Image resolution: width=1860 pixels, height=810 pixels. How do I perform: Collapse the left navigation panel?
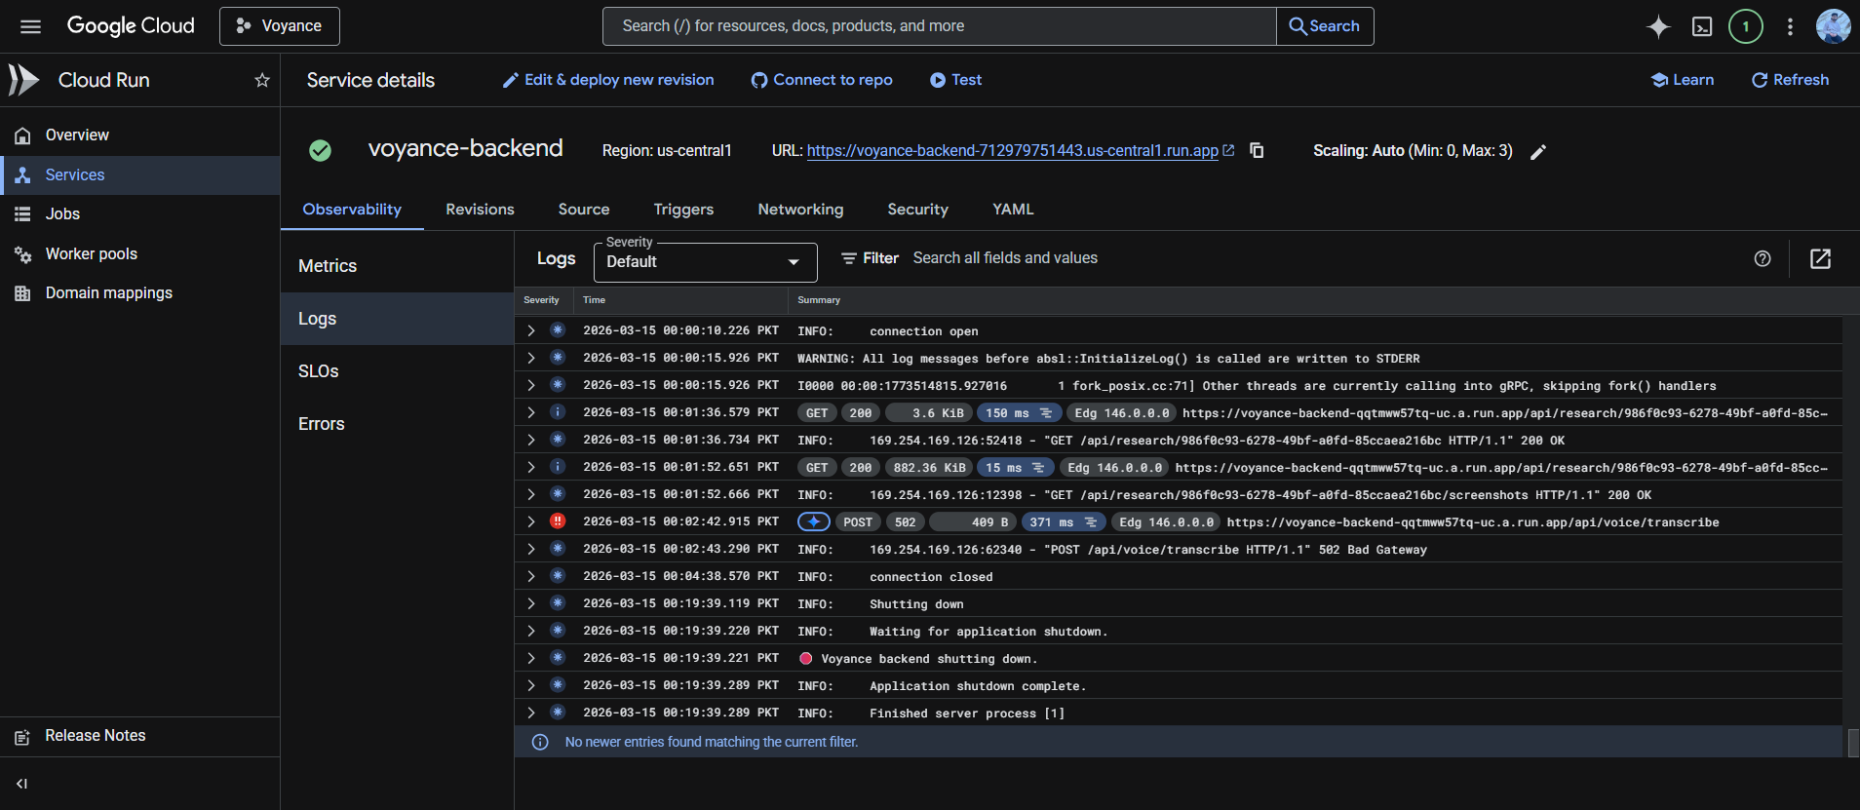tap(21, 784)
